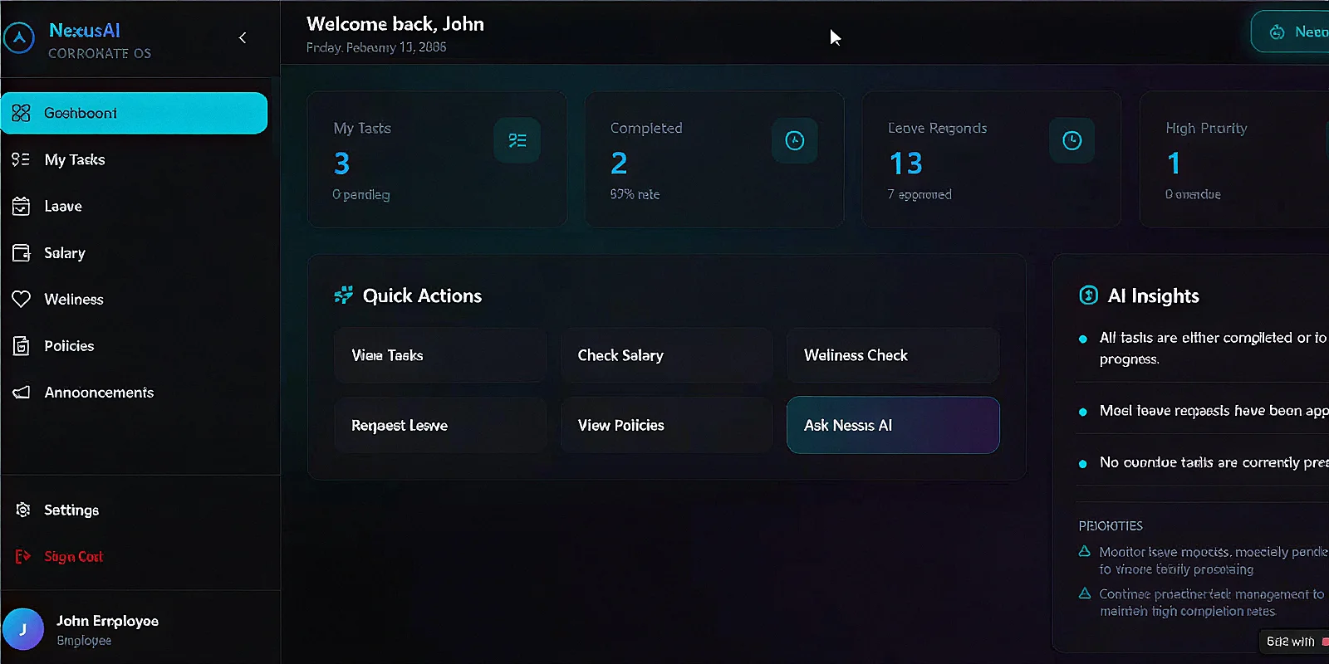
Task: Click the NexusAI logo icon
Action: click(19, 38)
